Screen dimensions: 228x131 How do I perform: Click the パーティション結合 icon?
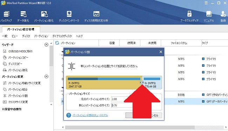click(5, 89)
